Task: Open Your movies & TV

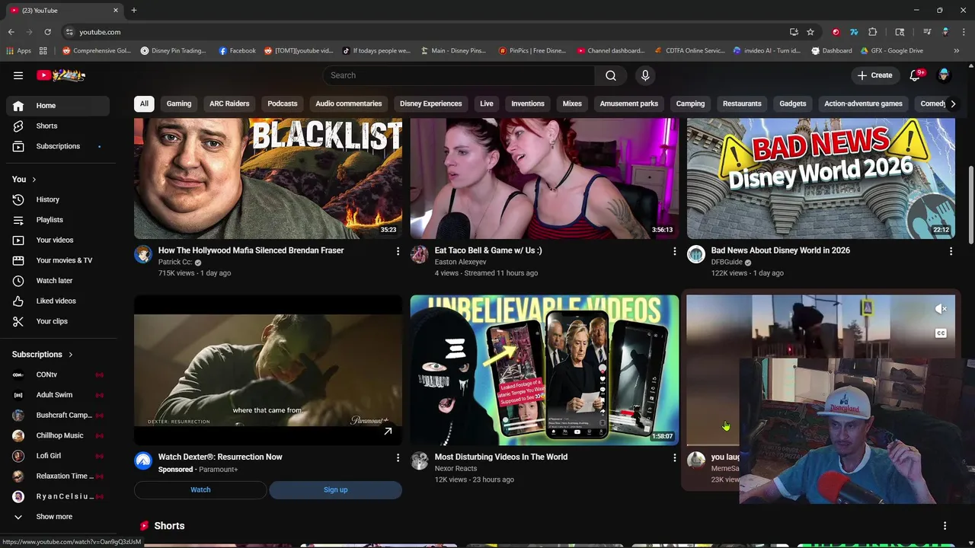Action: tap(58, 260)
